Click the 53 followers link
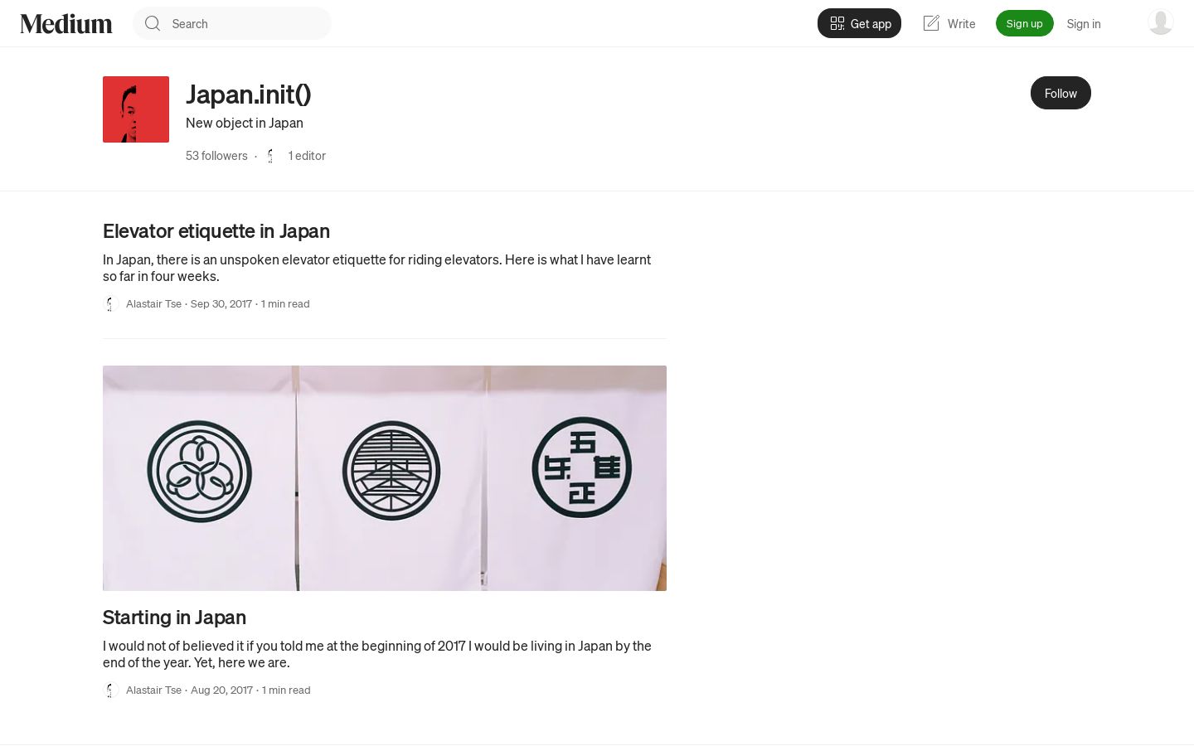This screenshot has height=746, width=1194. (216, 156)
